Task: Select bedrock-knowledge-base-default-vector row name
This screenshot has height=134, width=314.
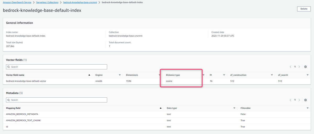Action: coord(26,81)
